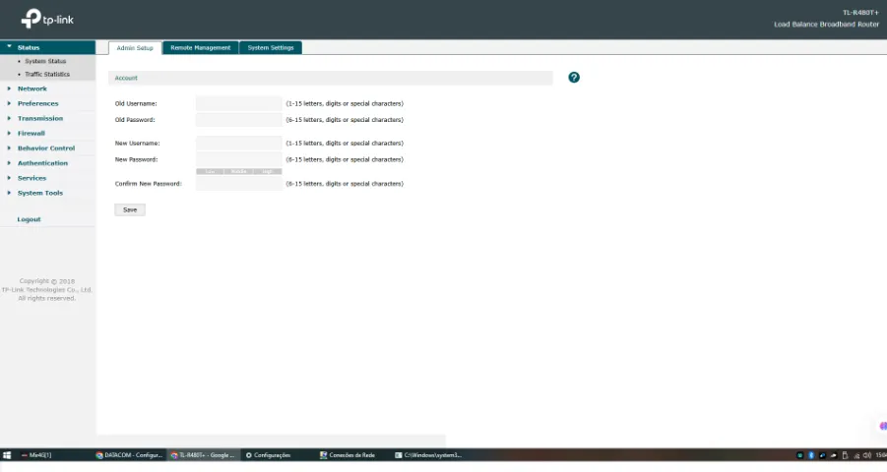Expand the Behavior Control menu section
Image resolution: width=887 pixels, height=472 pixels.
pyautogui.click(x=46, y=148)
